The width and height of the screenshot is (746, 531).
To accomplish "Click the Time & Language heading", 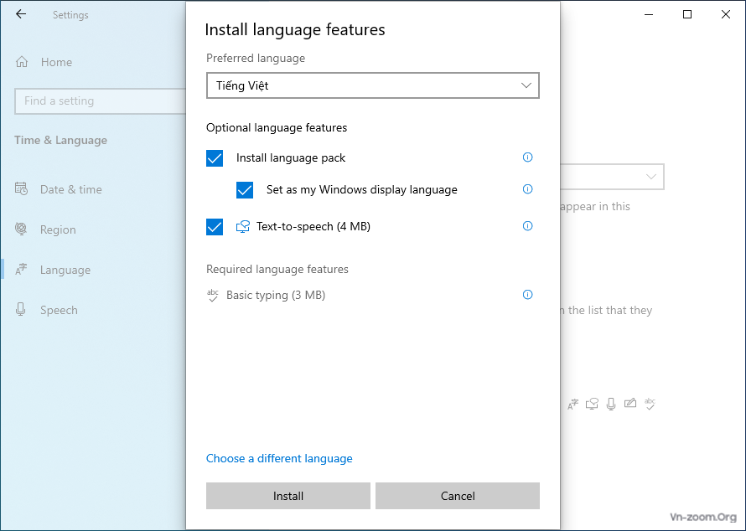I will tap(60, 140).
